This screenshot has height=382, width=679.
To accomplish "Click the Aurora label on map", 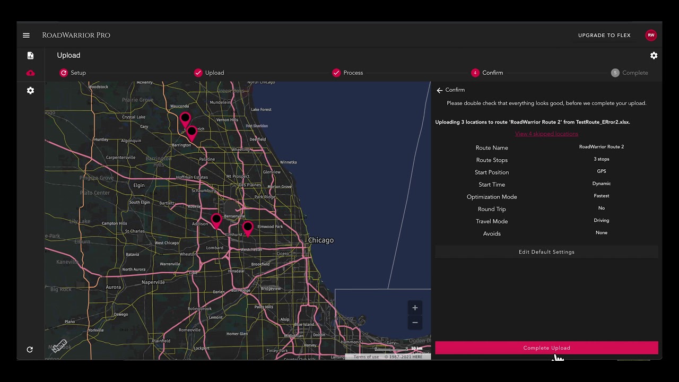I will point(113,287).
